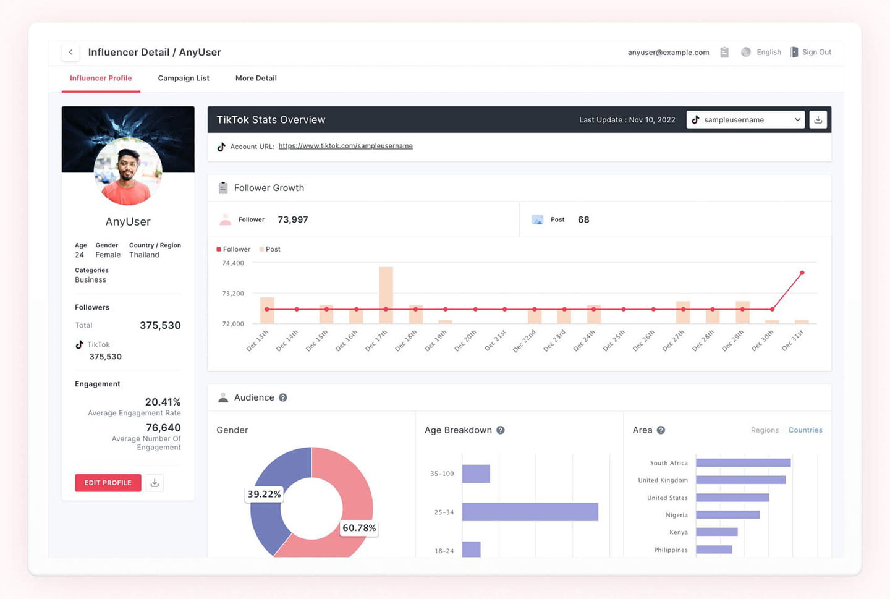
Task: Switch Area view to Countries
Action: 805,430
